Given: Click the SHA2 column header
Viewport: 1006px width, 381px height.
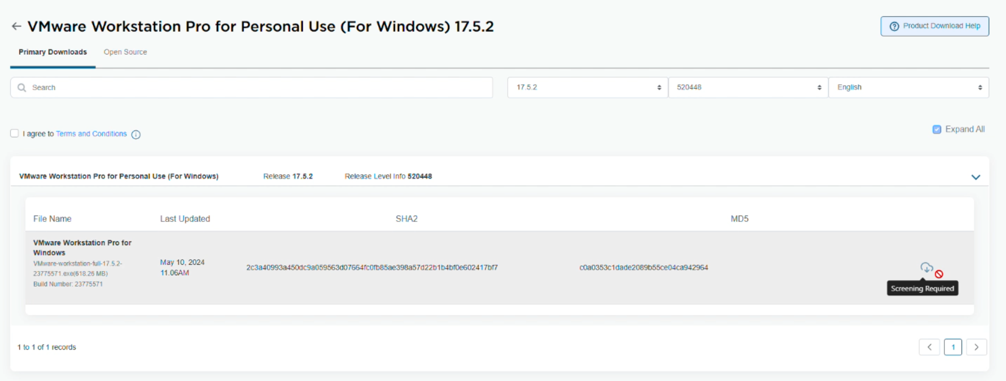Looking at the screenshot, I should [406, 219].
